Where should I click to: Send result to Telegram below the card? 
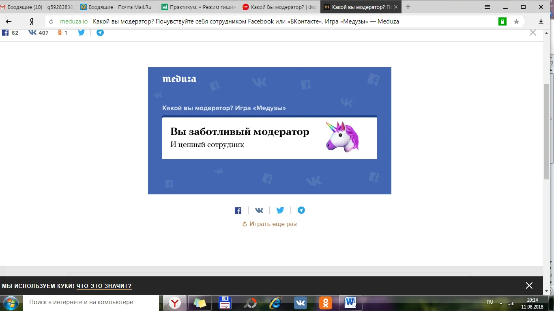301,210
